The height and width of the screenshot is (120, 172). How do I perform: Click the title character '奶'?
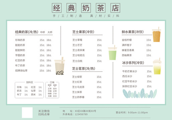click(86, 8)
